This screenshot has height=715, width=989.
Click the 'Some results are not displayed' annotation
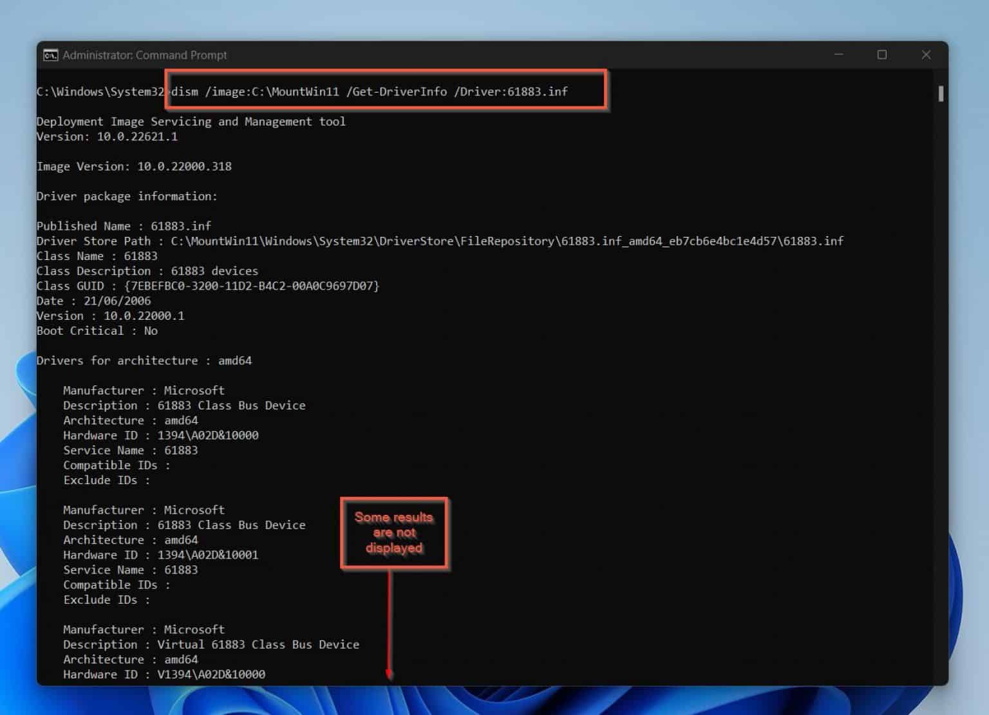[393, 532]
